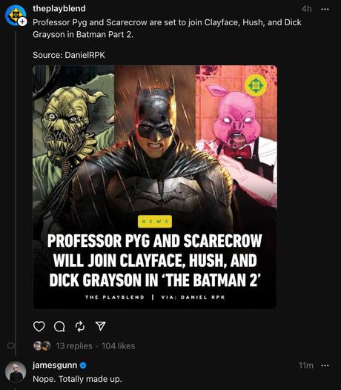Open theplayblend username link
This screenshot has width=341, height=390.
(59, 8)
